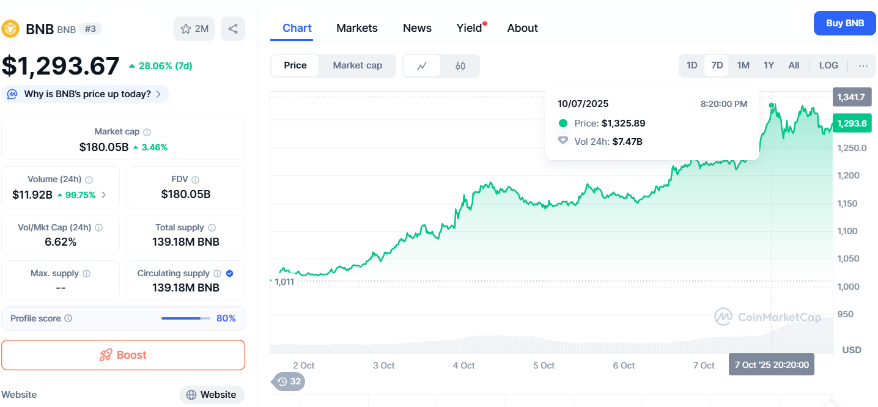
Task: Open the Chart tab
Action: pos(297,28)
